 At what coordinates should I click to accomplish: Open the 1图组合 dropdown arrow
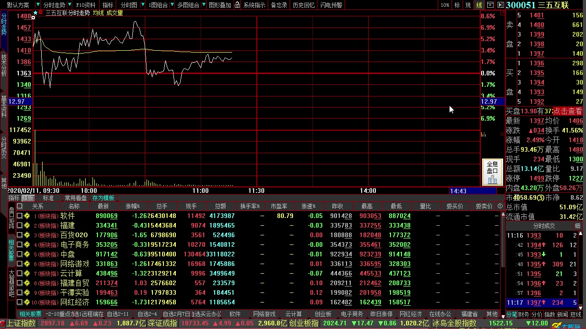click(172, 5)
